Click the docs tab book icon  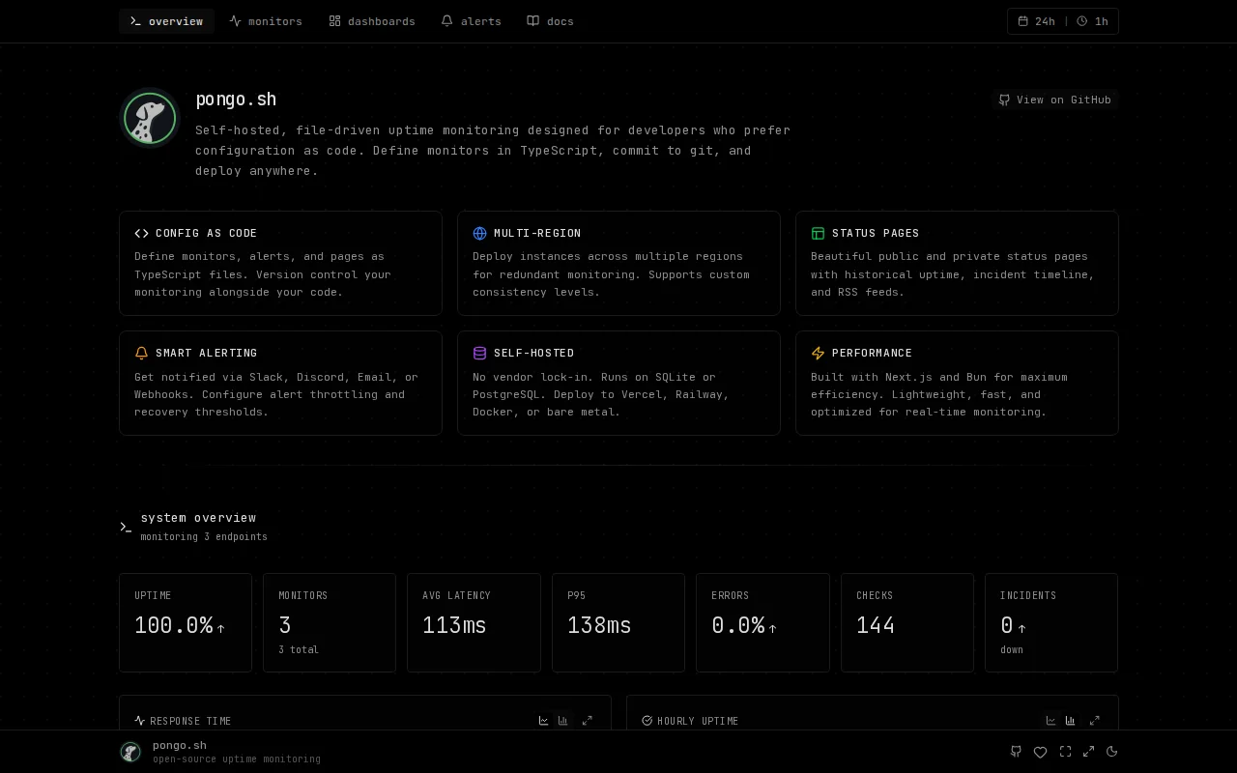532,21
